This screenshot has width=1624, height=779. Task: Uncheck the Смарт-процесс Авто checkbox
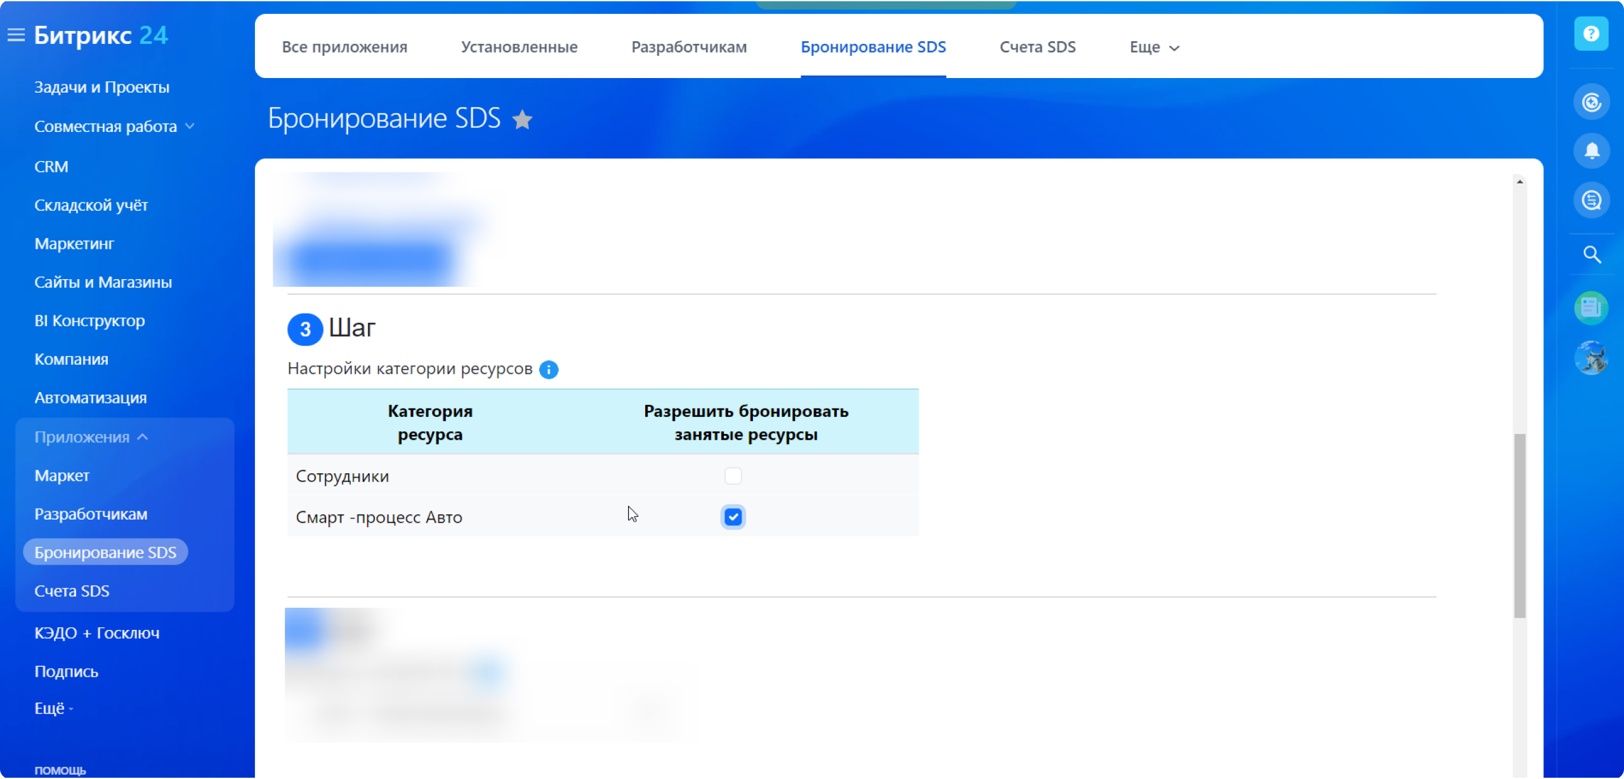[x=733, y=518]
